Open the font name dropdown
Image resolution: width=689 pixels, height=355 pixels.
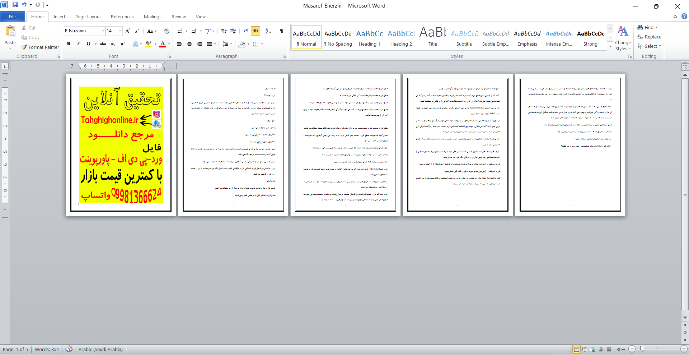pos(103,31)
